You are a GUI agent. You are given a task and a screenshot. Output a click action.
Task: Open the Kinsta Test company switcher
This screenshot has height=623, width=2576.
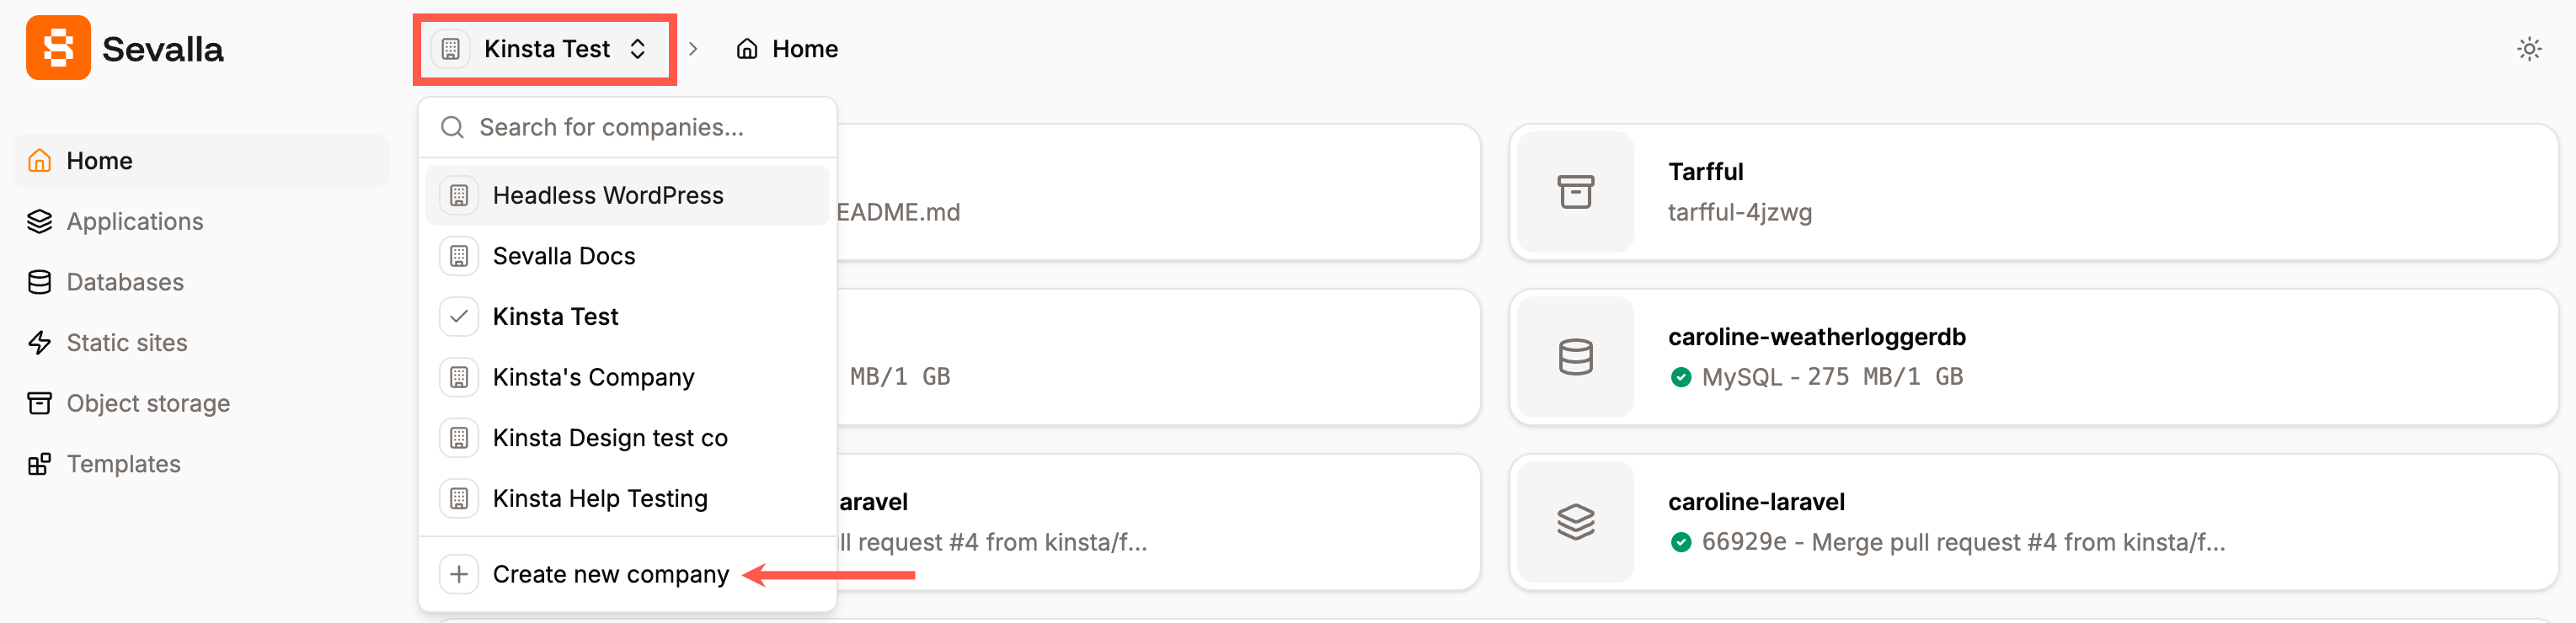pos(545,49)
